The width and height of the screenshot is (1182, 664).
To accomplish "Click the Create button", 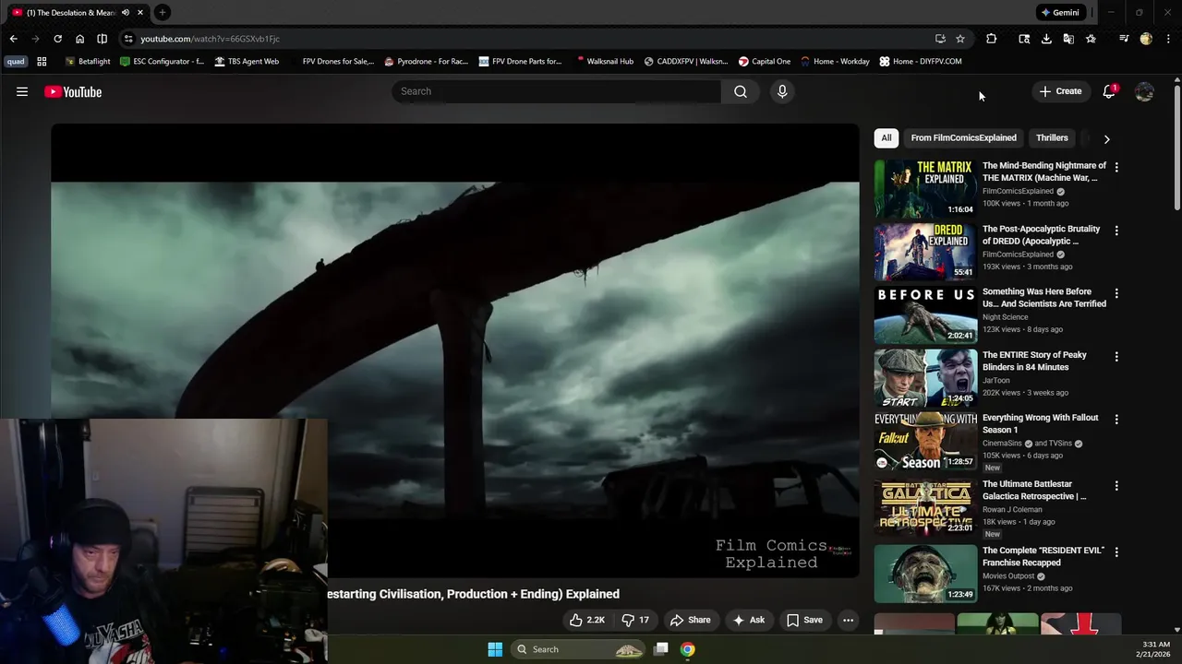I will point(1059,91).
